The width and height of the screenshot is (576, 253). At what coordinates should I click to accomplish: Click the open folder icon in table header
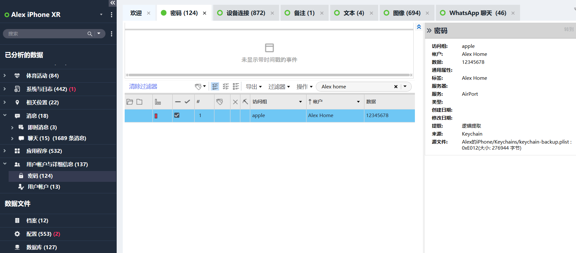point(130,102)
